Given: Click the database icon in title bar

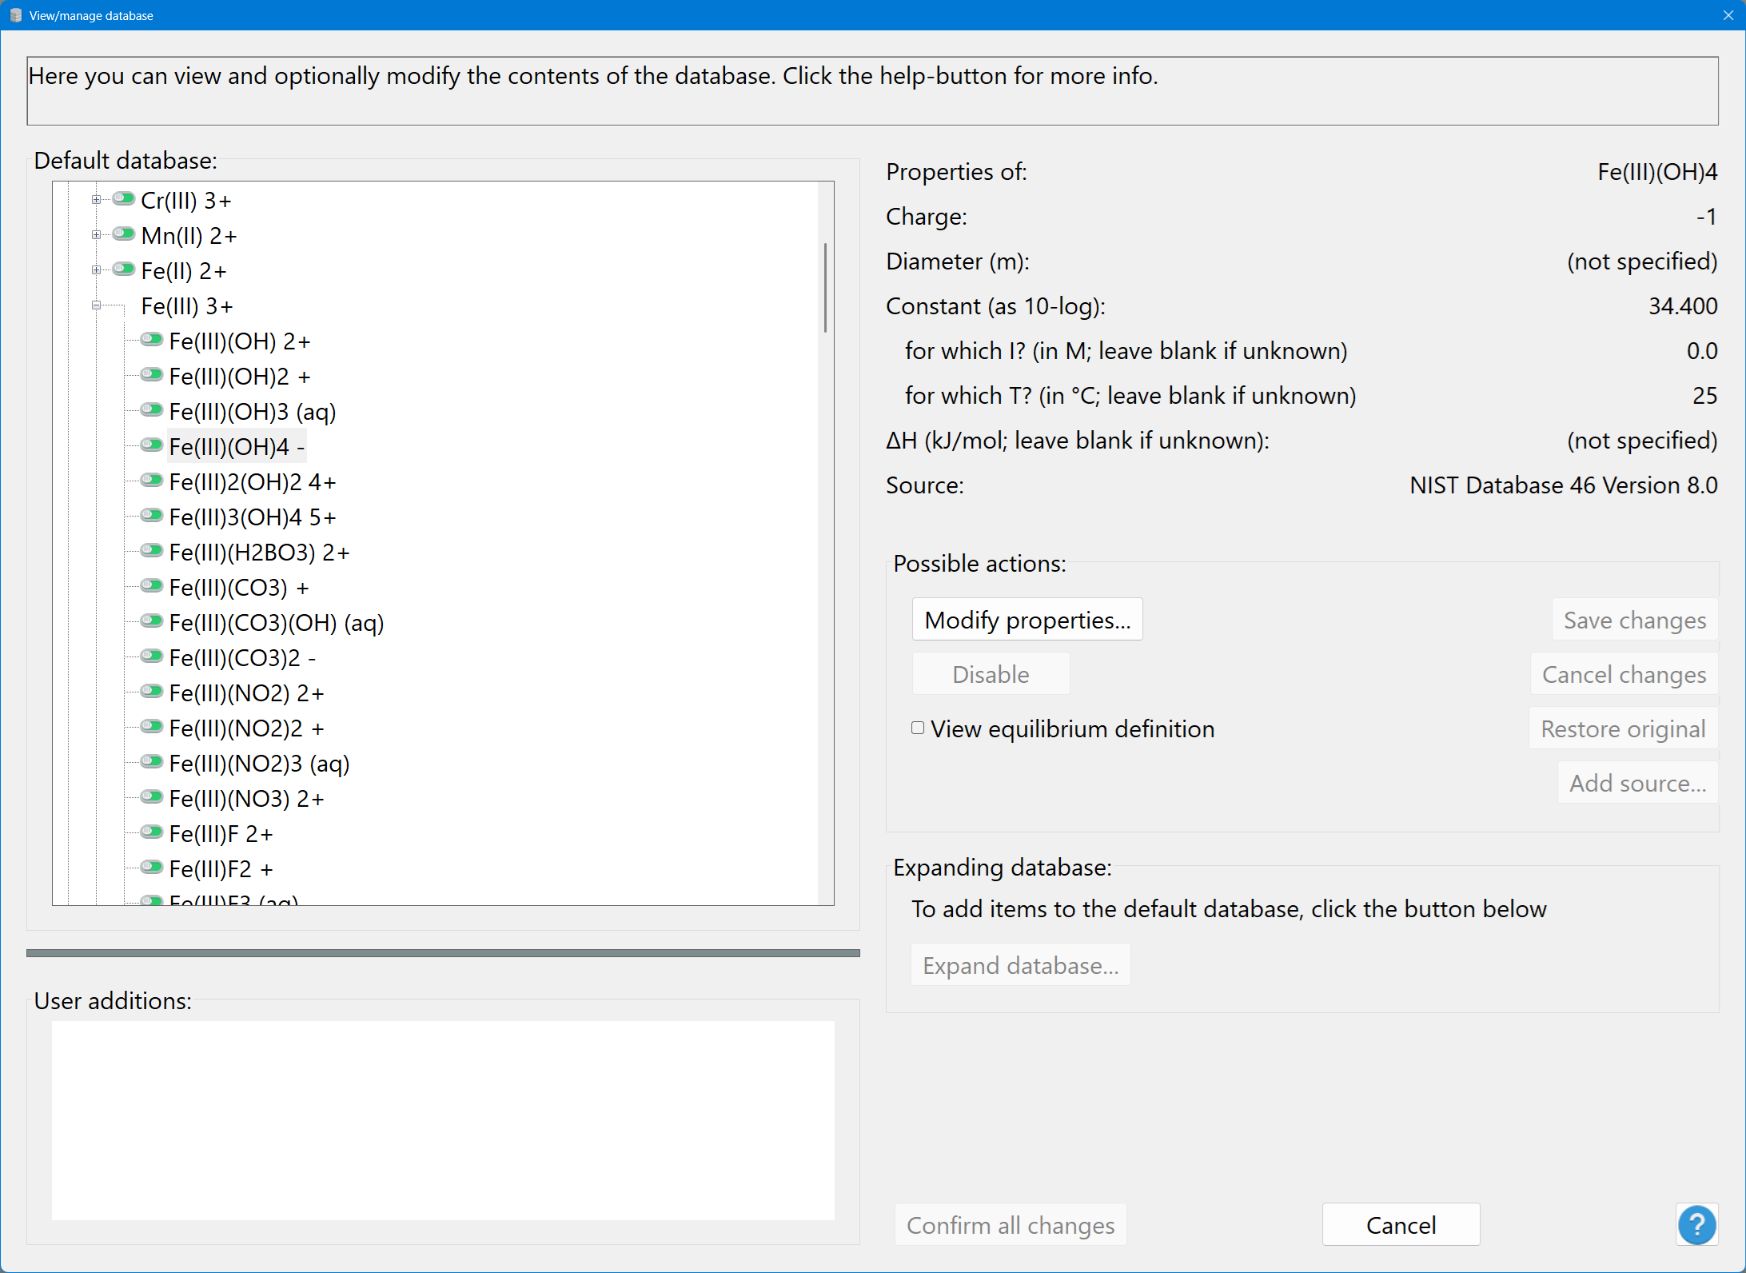Looking at the screenshot, I should (x=15, y=15).
